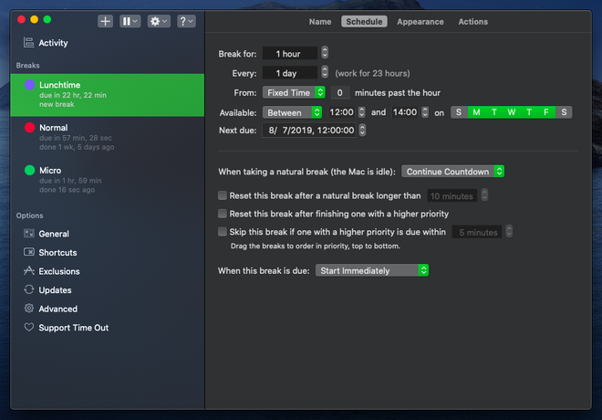Image resolution: width=602 pixels, height=420 pixels.
Task: Open the Continue Countdown dropdown
Action: point(452,172)
